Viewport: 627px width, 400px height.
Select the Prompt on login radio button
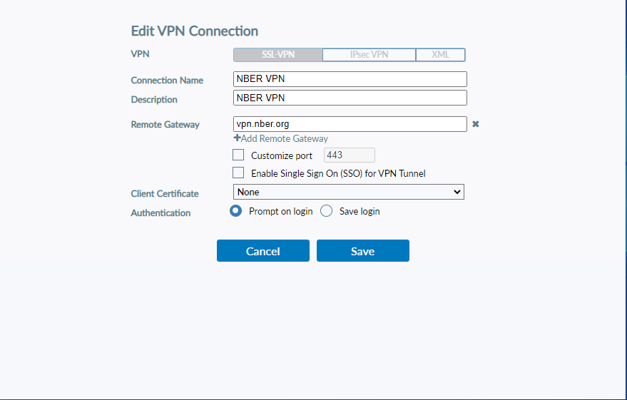click(x=236, y=211)
